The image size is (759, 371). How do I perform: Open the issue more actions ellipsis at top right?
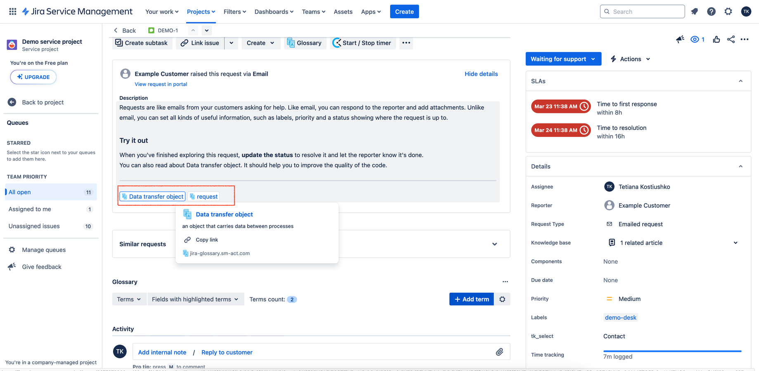point(745,39)
